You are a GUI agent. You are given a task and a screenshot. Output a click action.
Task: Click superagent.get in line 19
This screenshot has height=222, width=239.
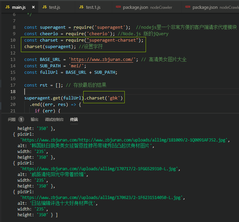(42, 98)
